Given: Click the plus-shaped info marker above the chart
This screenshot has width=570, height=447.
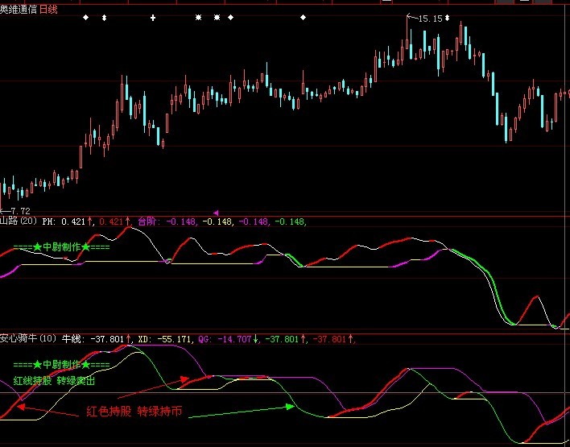Looking at the screenshot, I should click(153, 18).
